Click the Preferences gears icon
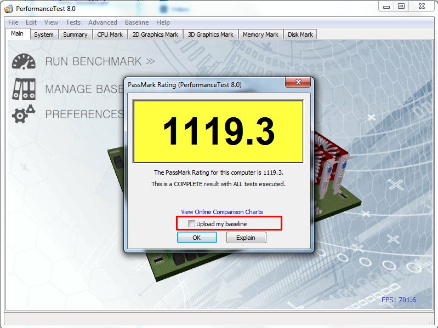The height and width of the screenshot is (328, 438). pyautogui.click(x=24, y=114)
